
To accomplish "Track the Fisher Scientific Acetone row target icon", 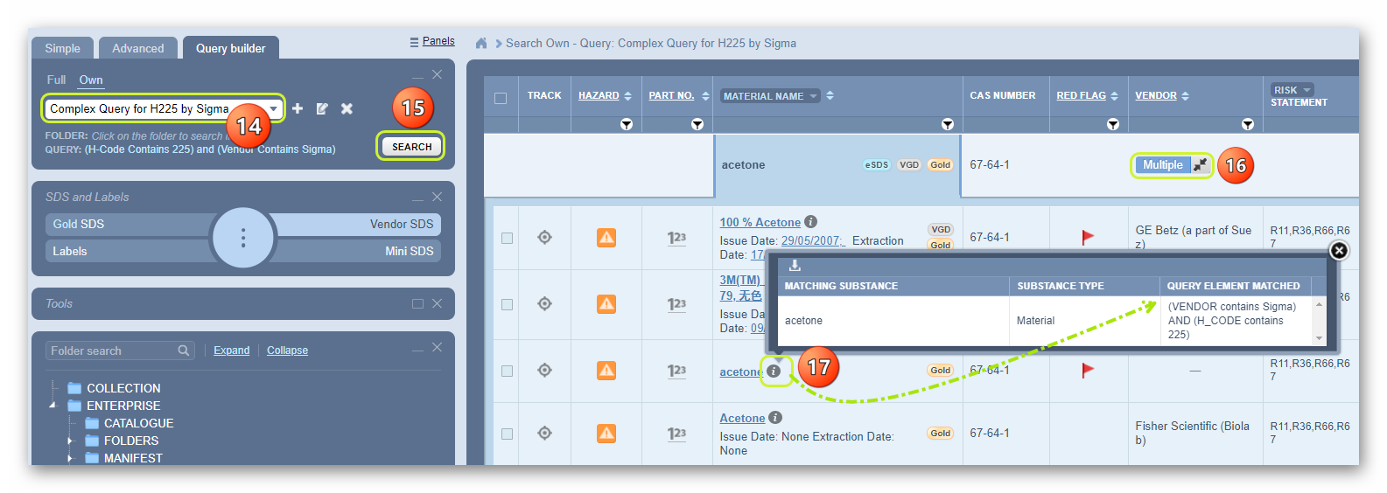I will pyautogui.click(x=544, y=433).
